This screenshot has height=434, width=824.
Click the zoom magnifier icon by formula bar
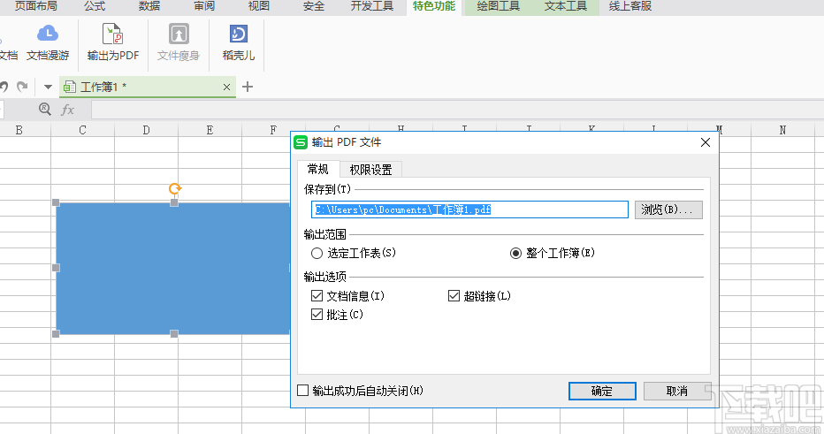[45, 110]
